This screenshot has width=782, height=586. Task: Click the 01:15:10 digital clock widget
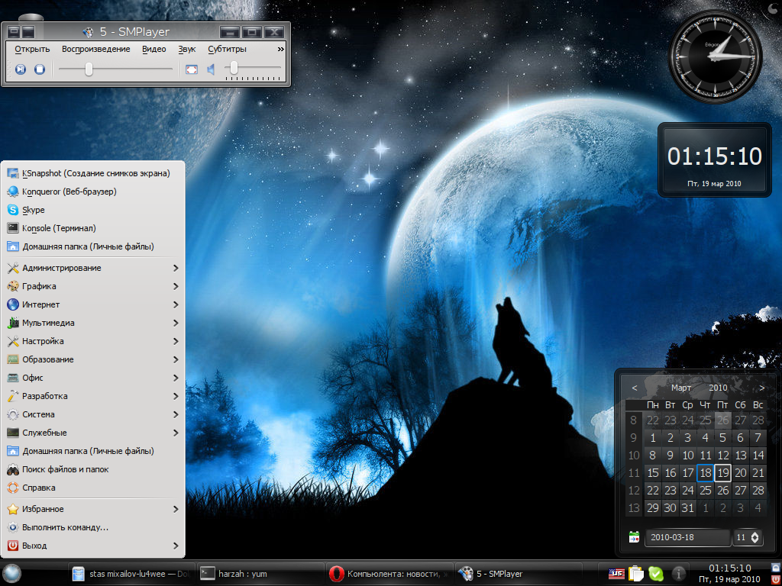pyautogui.click(x=715, y=160)
